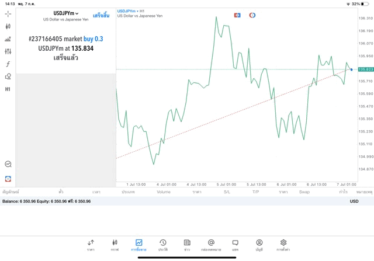Open USDJPYm H1 chart title dropdown
This screenshot has width=374, height=261.
click(131, 11)
